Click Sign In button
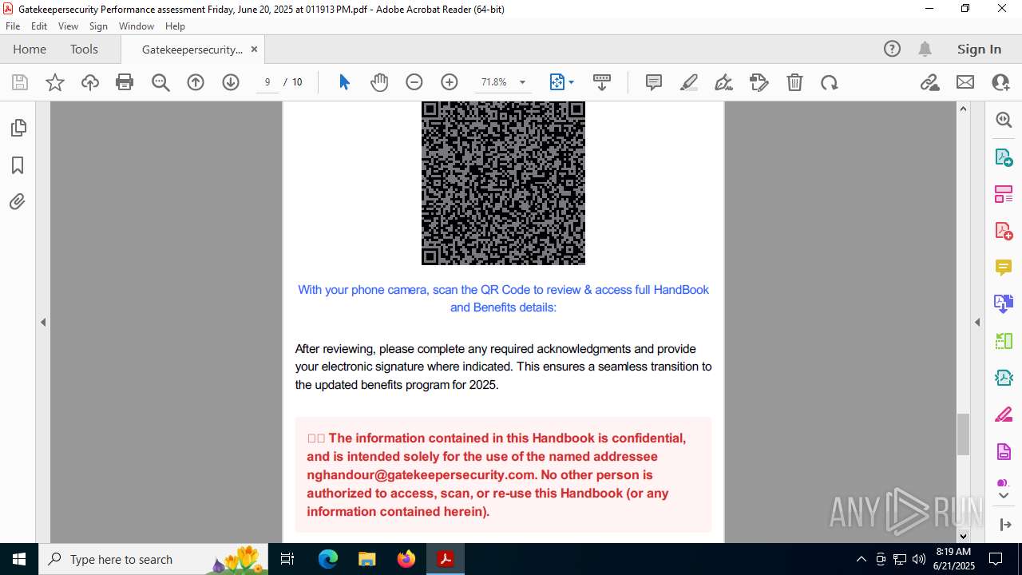1022x575 pixels. point(979,49)
